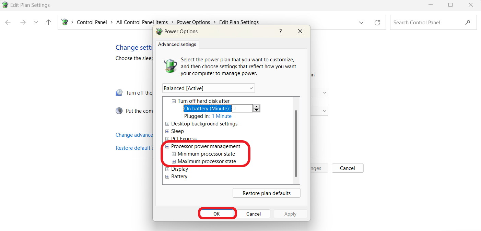This screenshot has width=481, height=231.
Task: Select Minimum processor state label
Action: point(206,154)
